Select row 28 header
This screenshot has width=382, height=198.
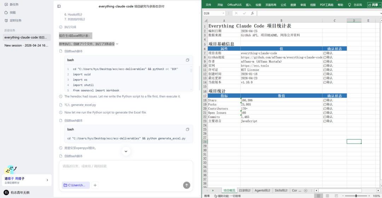(x=205, y=142)
